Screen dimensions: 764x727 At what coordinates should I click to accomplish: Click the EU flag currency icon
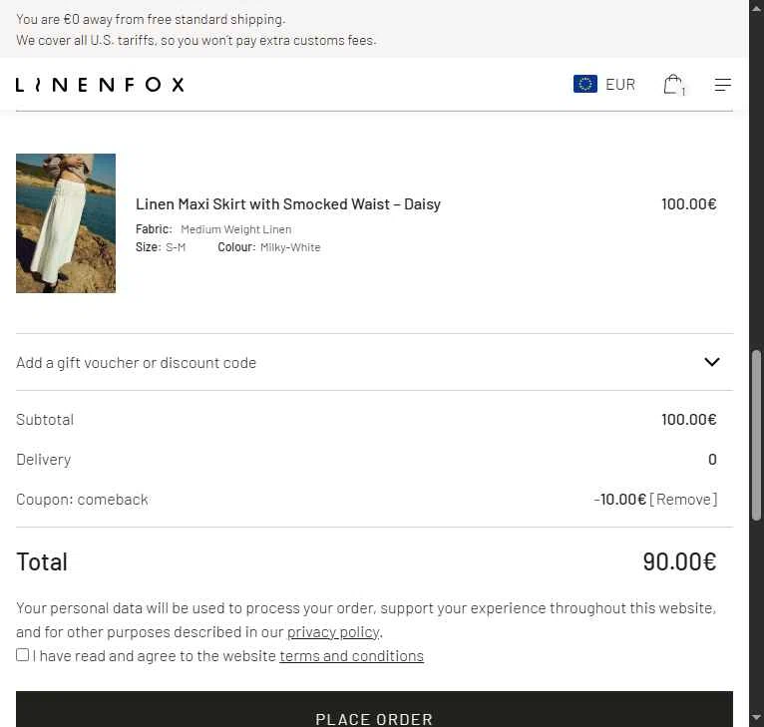coord(585,85)
